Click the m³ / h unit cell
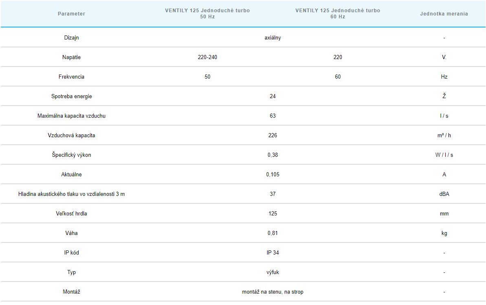The height and width of the screenshot is (305, 486). 444,136
